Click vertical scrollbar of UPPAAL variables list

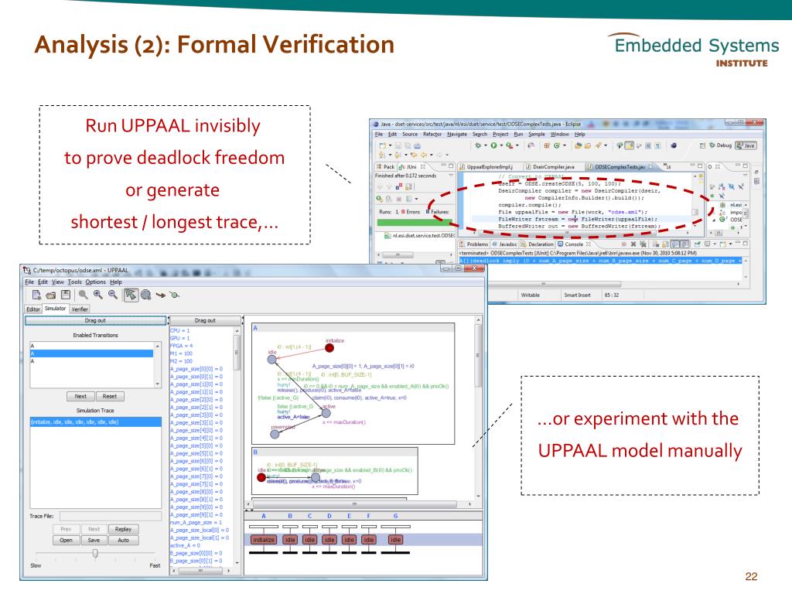[237, 445]
